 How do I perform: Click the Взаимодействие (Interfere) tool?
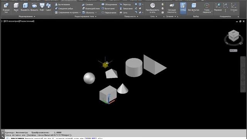coord(91,8)
